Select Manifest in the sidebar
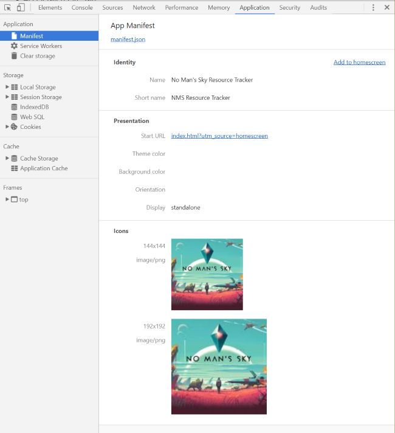Screen dimensions: 395x433 click(49, 36)
